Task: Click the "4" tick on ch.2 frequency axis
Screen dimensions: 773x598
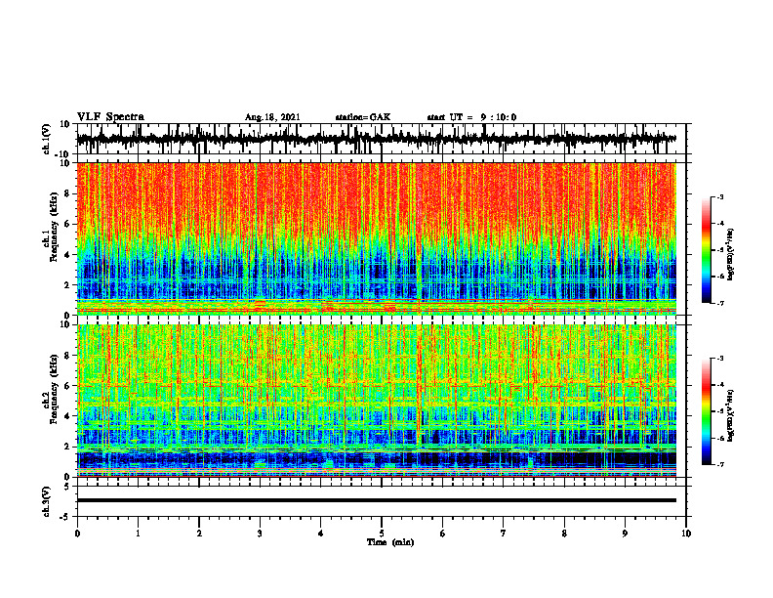Action: (x=67, y=416)
